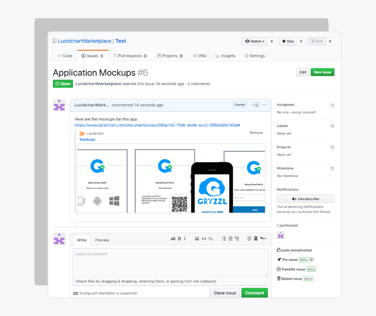The height and width of the screenshot is (316, 376).
Task: Click the stargazers count
Action: [301, 41]
